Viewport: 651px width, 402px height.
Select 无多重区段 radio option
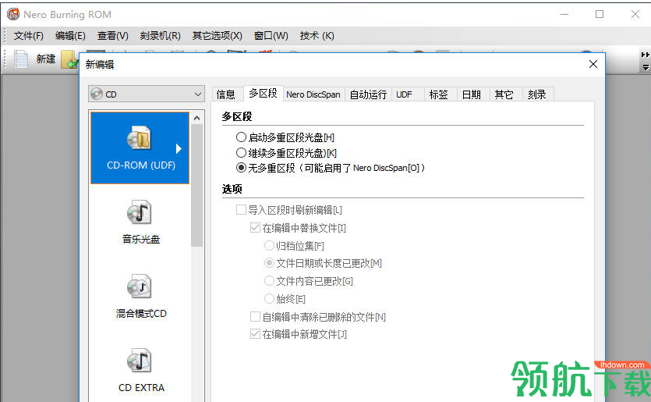tap(241, 168)
